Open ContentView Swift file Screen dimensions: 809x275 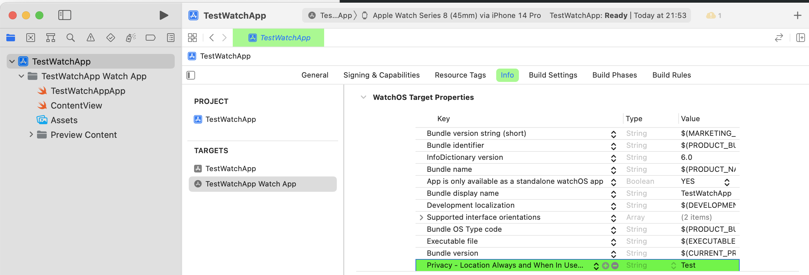pyautogui.click(x=76, y=106)
